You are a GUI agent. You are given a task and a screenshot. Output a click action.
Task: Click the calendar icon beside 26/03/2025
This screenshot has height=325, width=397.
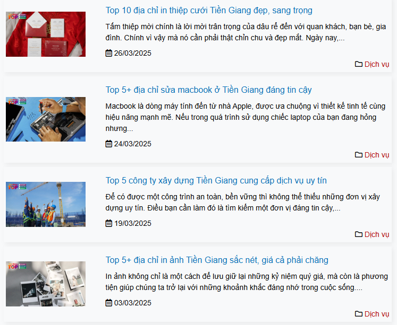pyautogui.click(x=108, y=53)
